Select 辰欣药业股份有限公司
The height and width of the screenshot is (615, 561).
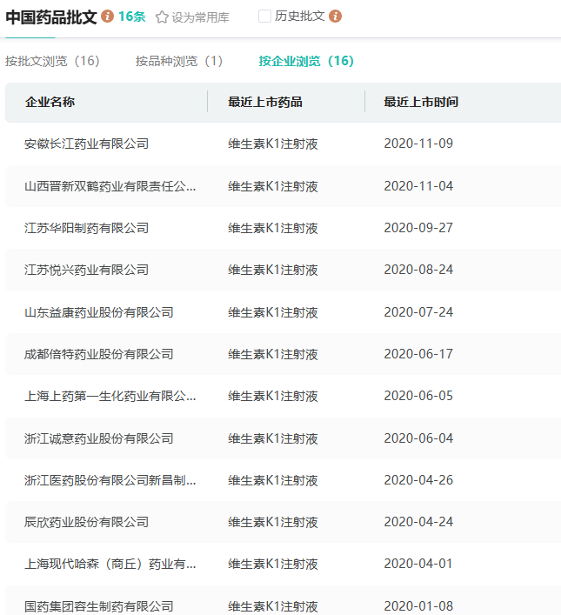[x=86, y=523]
